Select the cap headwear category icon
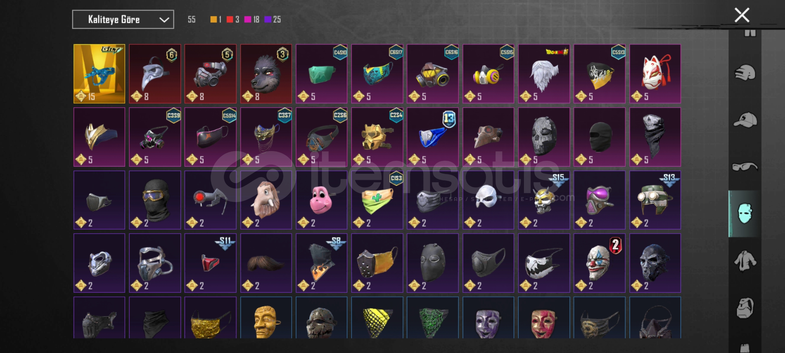 [745, 120]
